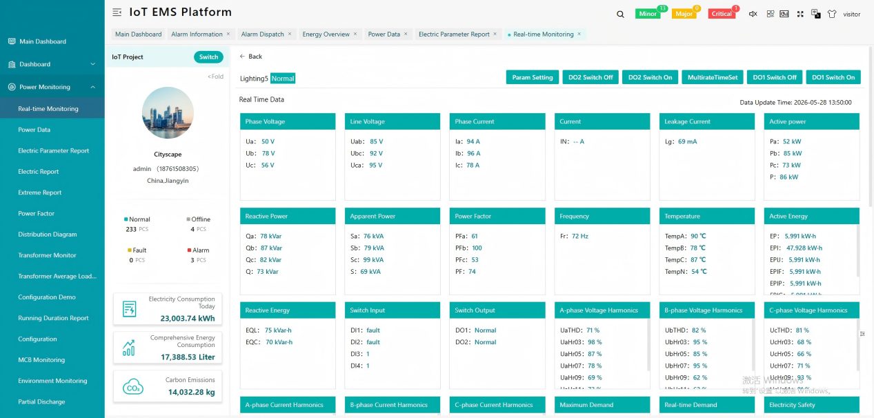
Task: Close the Electric Parameter Report tab
Action: click(495, 34)
